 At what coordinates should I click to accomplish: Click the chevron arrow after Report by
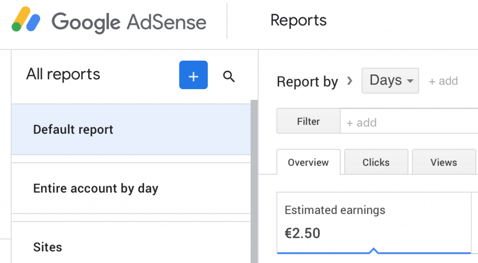pyautogui.click(x=350, y=81)
